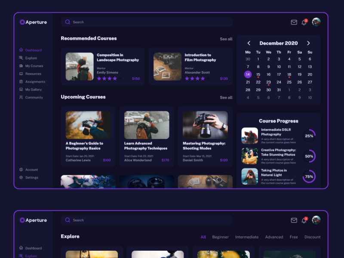Filter Explore courses by Discount
The width and height of the screenshot is (344, 258).
(313, 237)
